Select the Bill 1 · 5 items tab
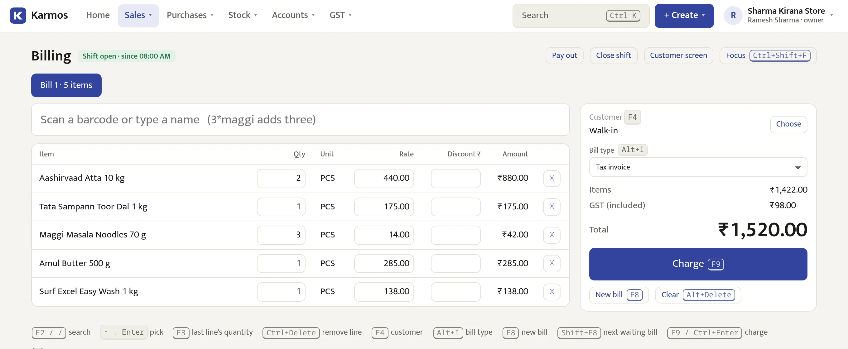The width and height of the screenshot is (848, 349). point(66,85)
